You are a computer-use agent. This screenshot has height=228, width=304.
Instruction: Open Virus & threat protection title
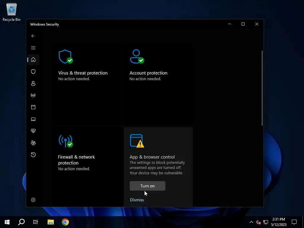click(83, 73)
